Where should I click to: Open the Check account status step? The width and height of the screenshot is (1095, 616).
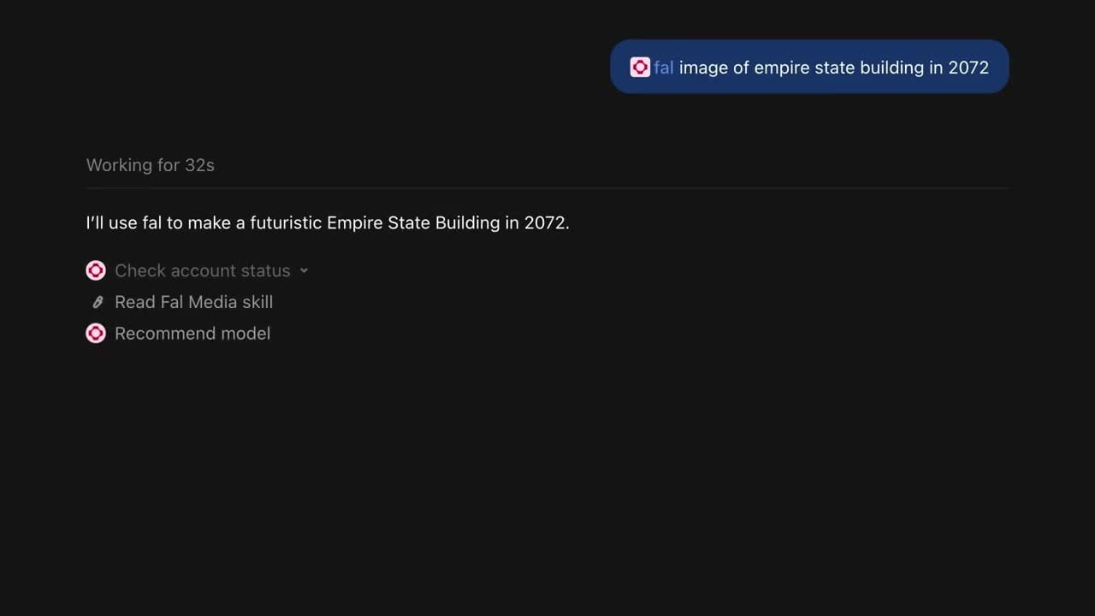[203, 271]
